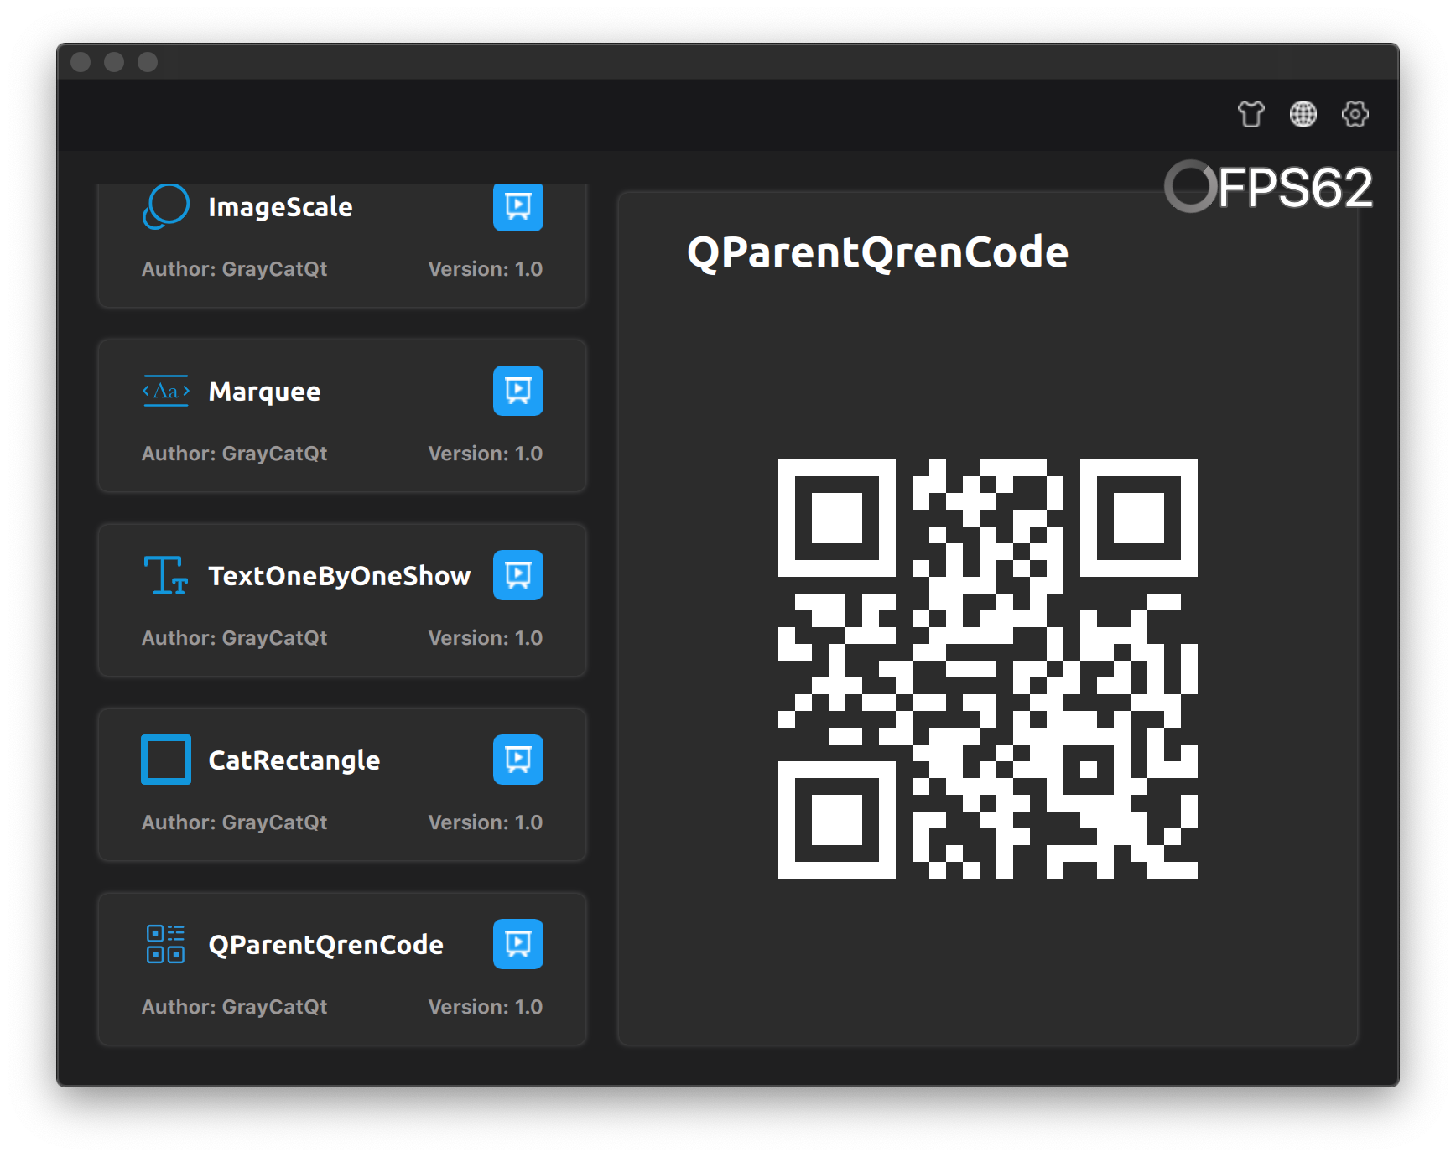Click Version: 1.0 under ImageScale

[x=485, y=269]
